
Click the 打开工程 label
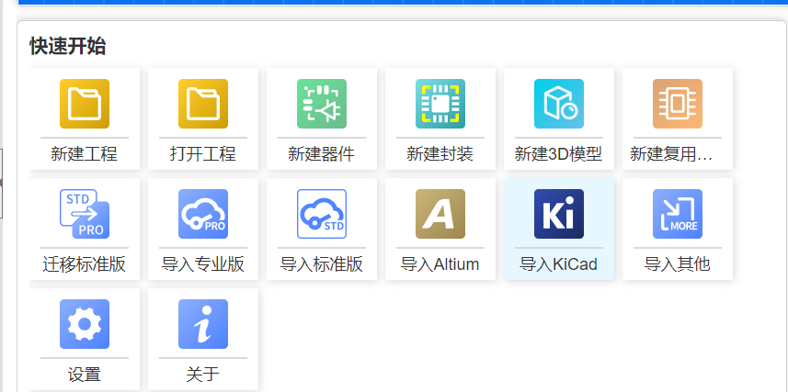[x=203, y=153]
